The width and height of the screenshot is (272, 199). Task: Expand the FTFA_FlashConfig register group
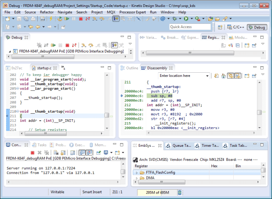point(136,173)
